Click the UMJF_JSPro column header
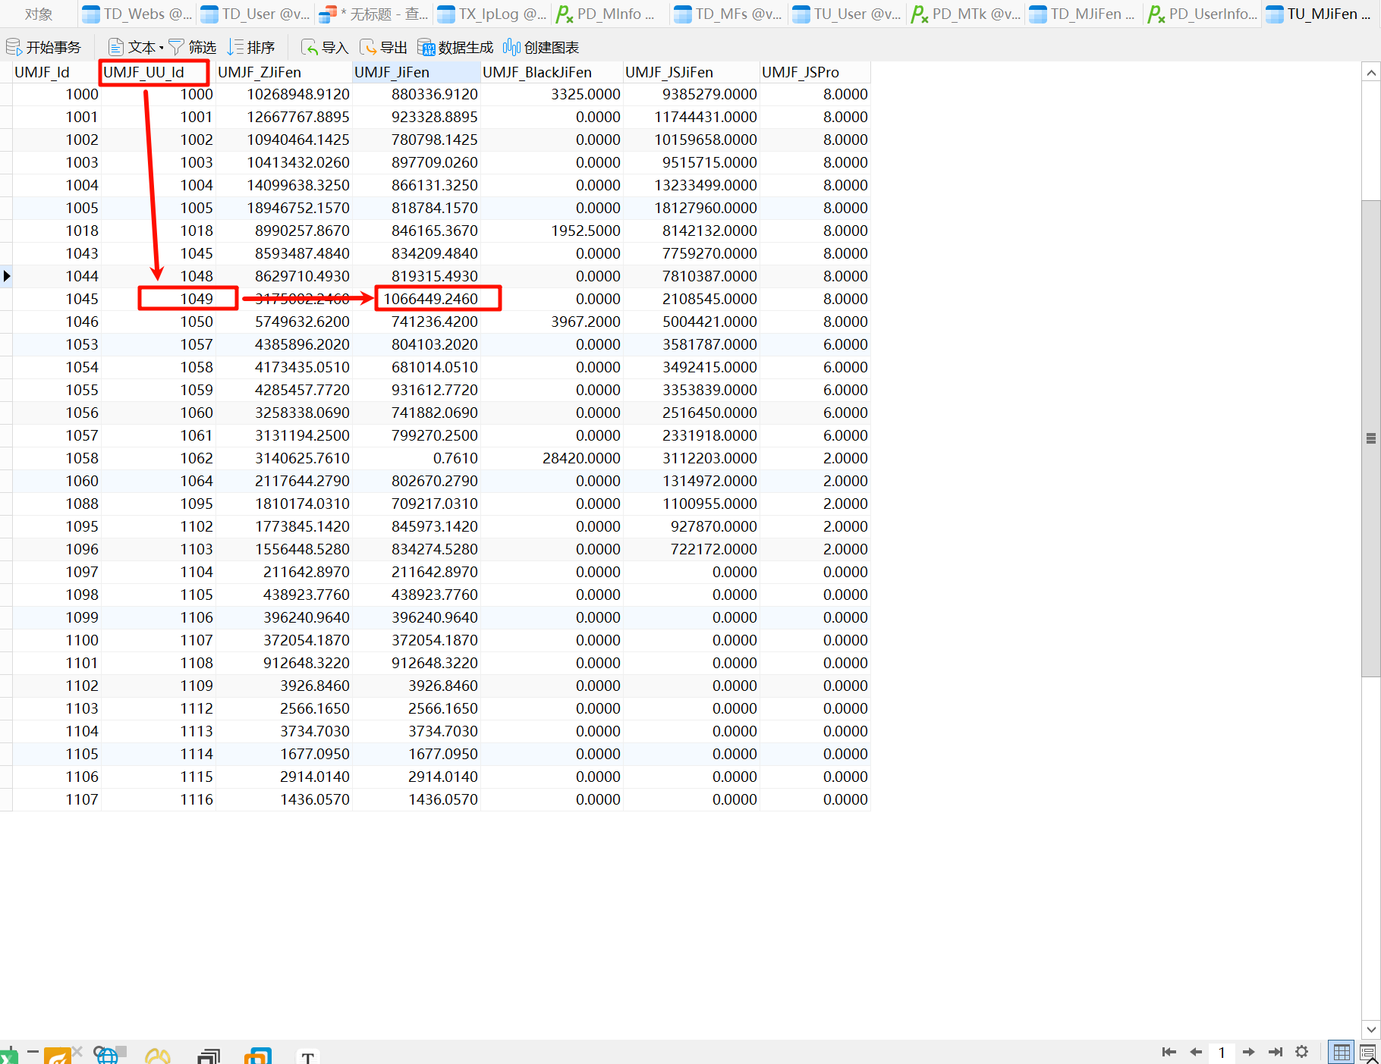The height and width of the screenshot is (1064, 1381). 801,72
